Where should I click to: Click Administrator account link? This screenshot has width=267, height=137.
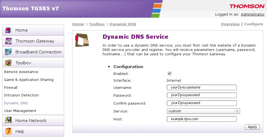pyautogui.click(x=253, y=14)
